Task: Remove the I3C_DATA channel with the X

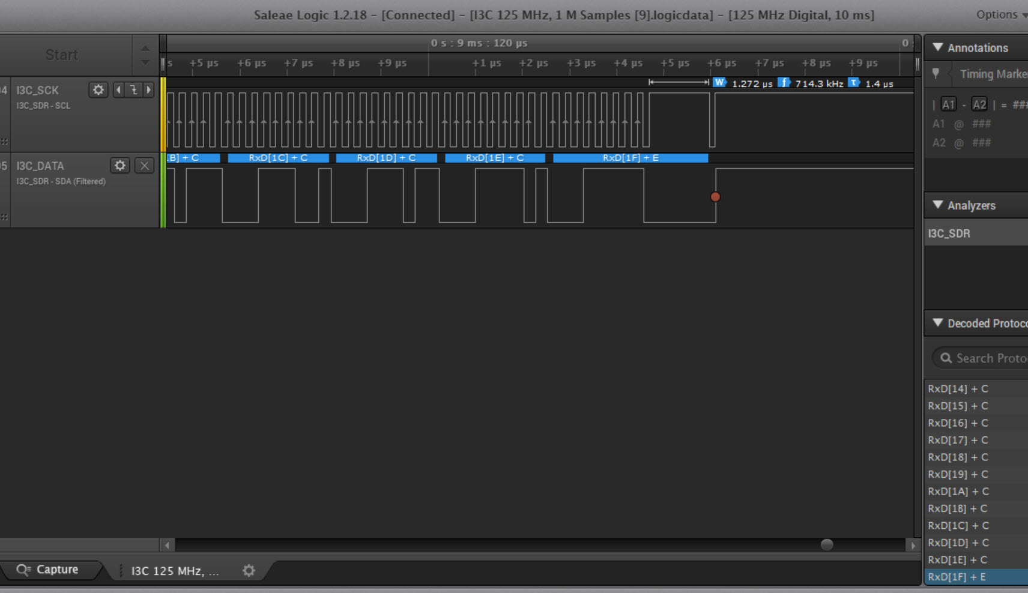Action: [x=144, y=166]
